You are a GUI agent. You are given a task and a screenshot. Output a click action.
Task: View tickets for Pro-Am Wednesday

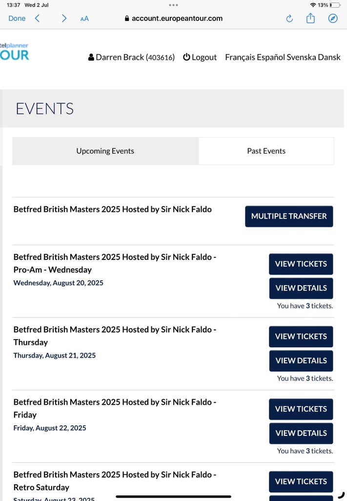pyautogui.click(x=301, y=264)
